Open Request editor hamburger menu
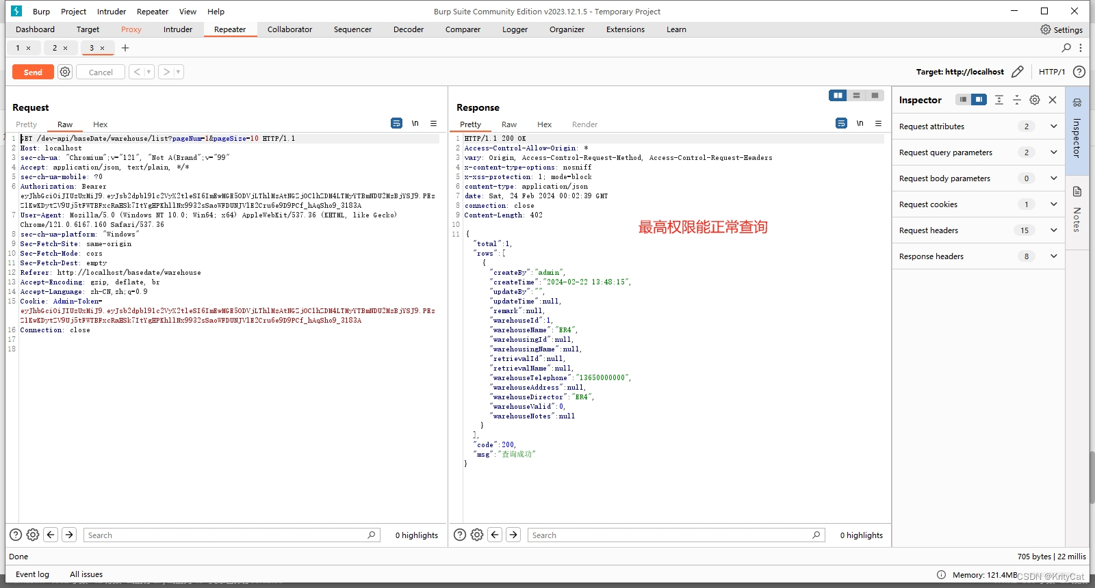The image size is (1095, 588). coord(433,123)
